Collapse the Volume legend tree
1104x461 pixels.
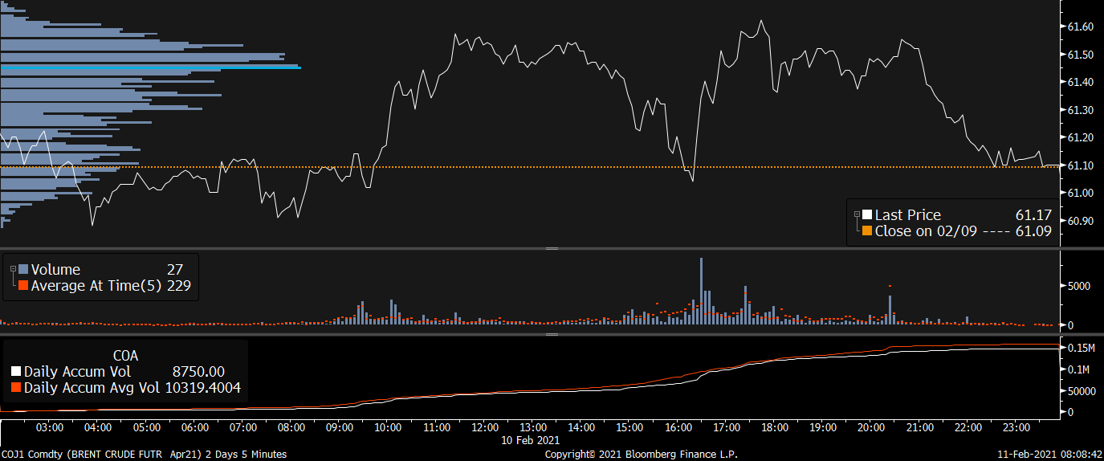tap(13, 269)
